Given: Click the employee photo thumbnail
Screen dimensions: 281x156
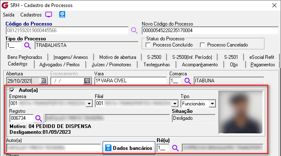Looking at the screenshot, I should pos(241,112).
